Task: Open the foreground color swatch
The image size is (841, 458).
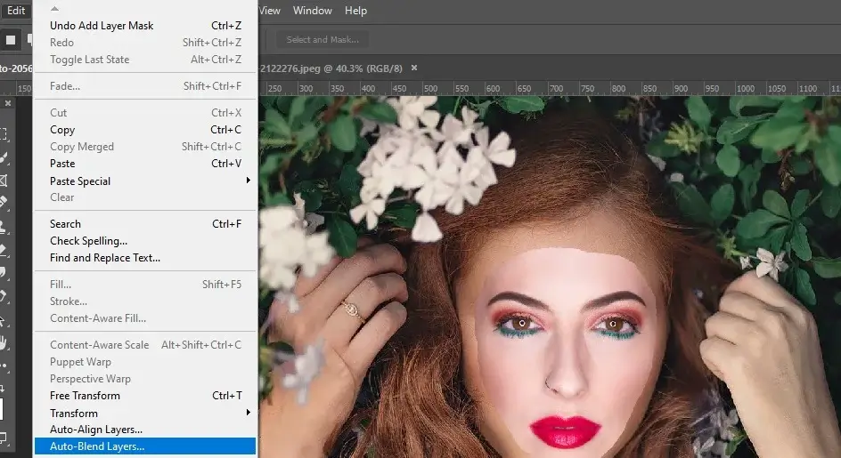Action: point(2,409)
